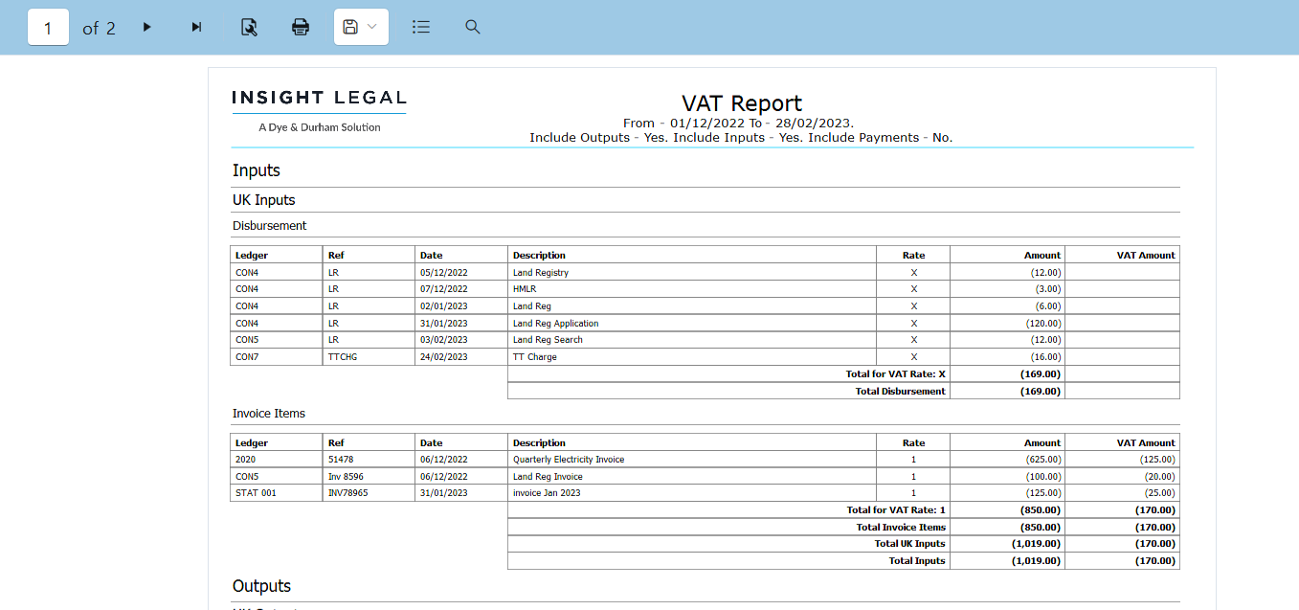Screen dimensions: 1299x610
Task: Click the TTCHG reference cell
Action: [x=370, y=356]
